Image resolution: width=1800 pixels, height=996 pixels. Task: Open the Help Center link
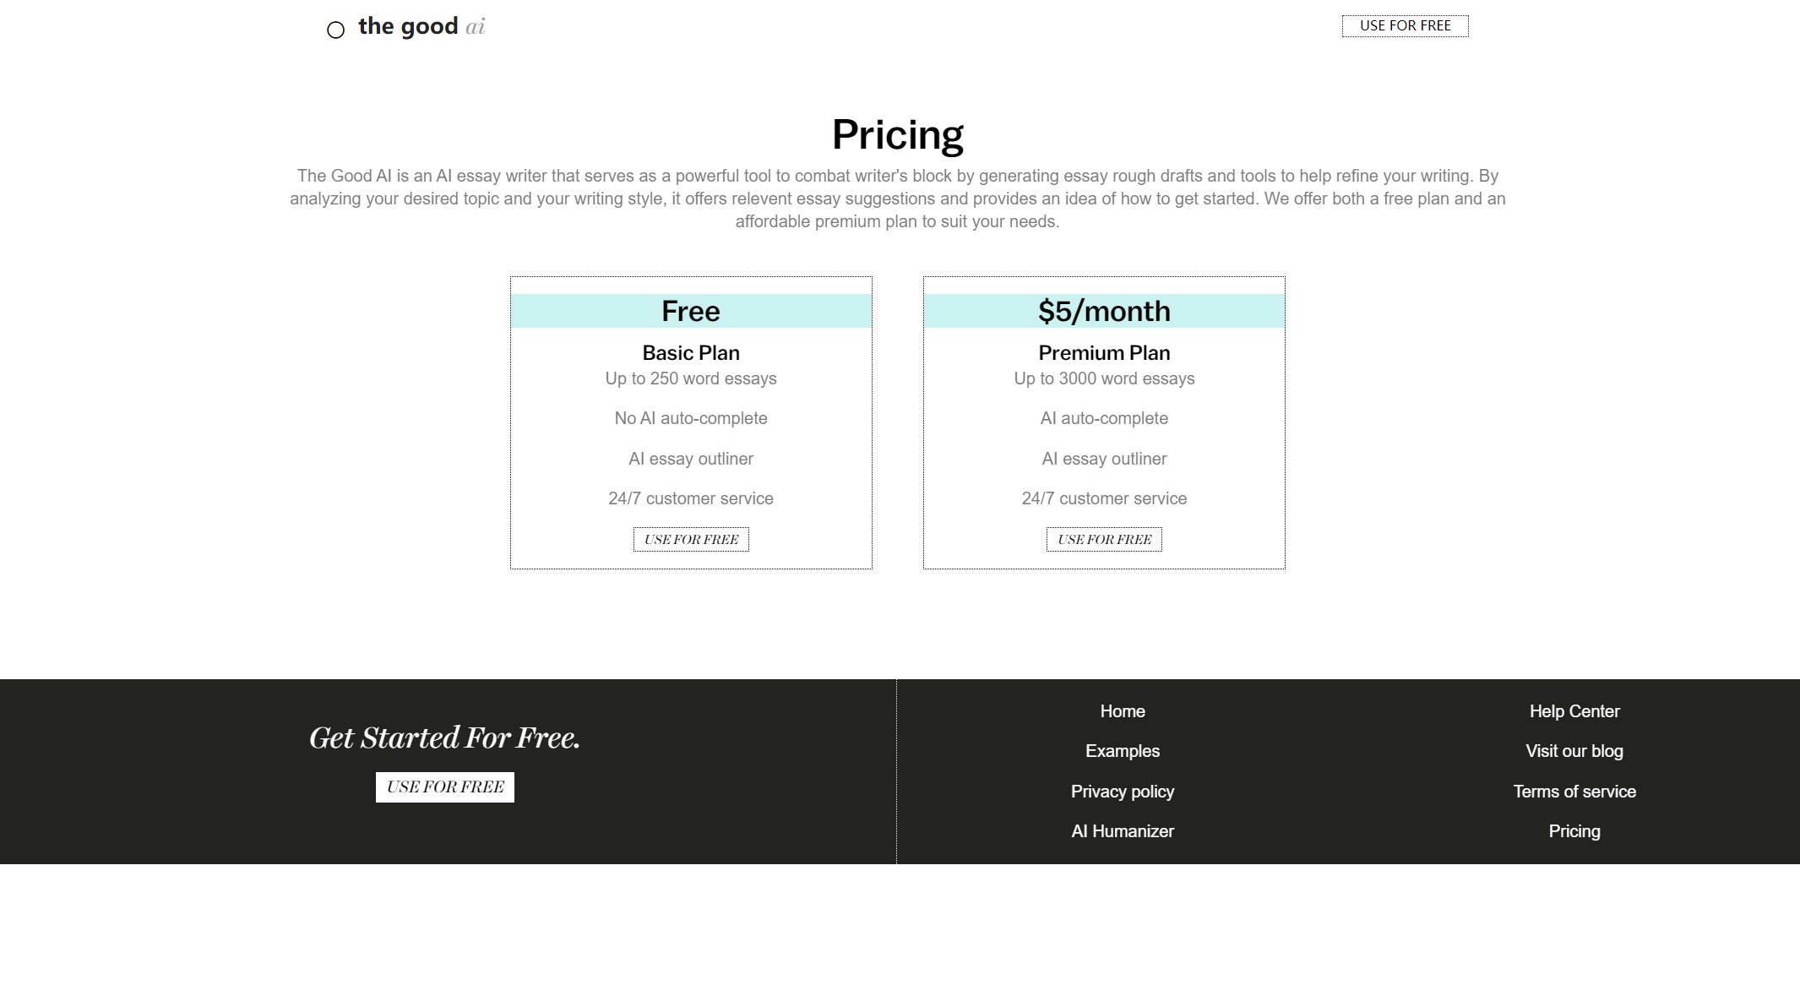pyautogui.click(x=1574, y=711)
